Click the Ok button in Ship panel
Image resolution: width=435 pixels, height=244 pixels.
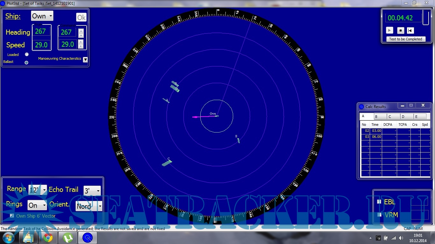point(81,17)
